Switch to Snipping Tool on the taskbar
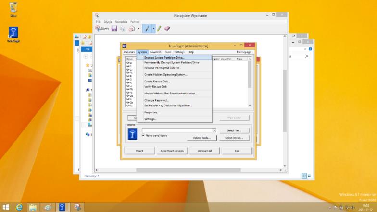Viewport: 377px width, 212px height. pos(77,207)
